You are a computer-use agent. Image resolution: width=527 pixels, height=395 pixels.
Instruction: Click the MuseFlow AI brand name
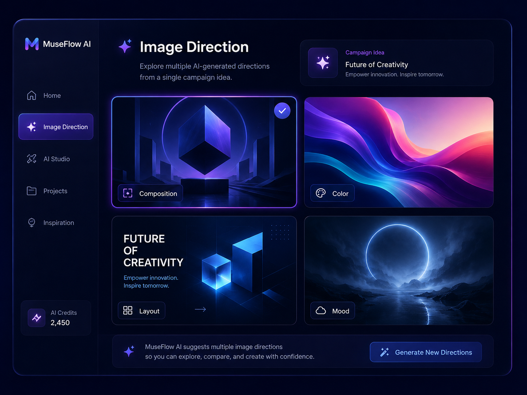(x=67, y=44)
